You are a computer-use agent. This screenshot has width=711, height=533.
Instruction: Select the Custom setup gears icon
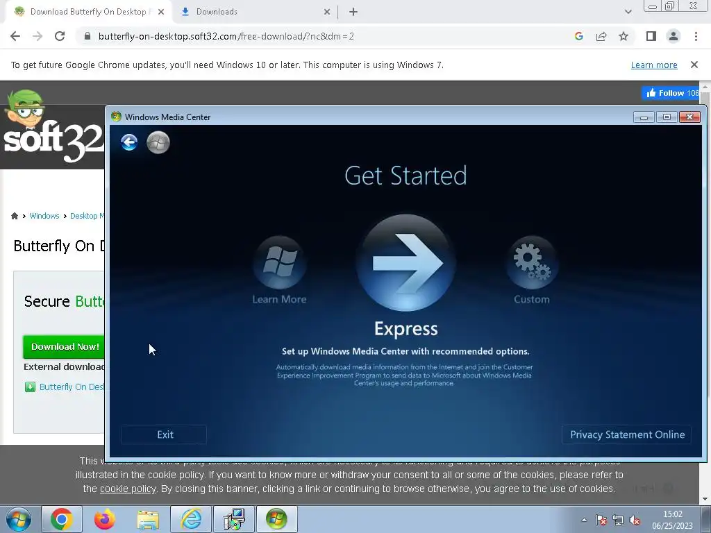click(531, 262)
